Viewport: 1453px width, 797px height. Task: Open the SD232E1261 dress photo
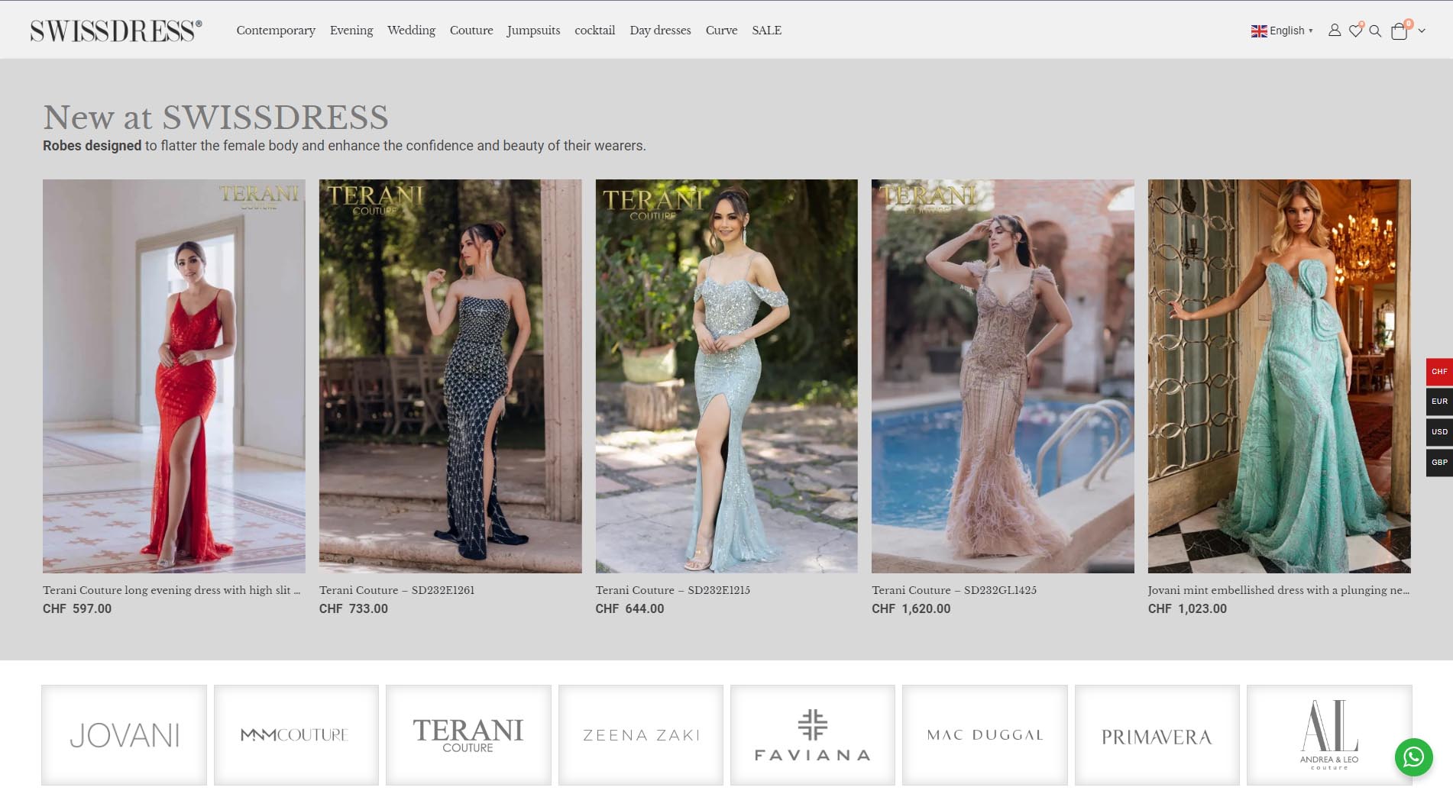pyautogui.click(x=451, y=376)
